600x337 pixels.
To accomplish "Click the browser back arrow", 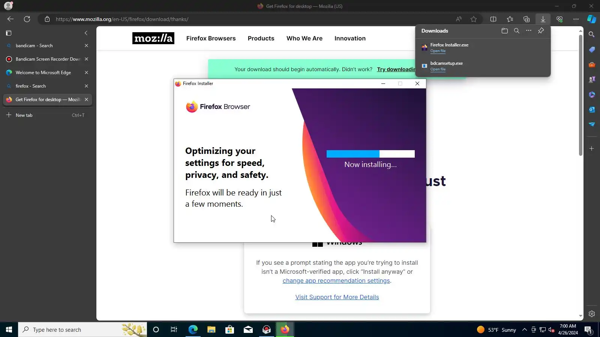I will pos(10,19).
